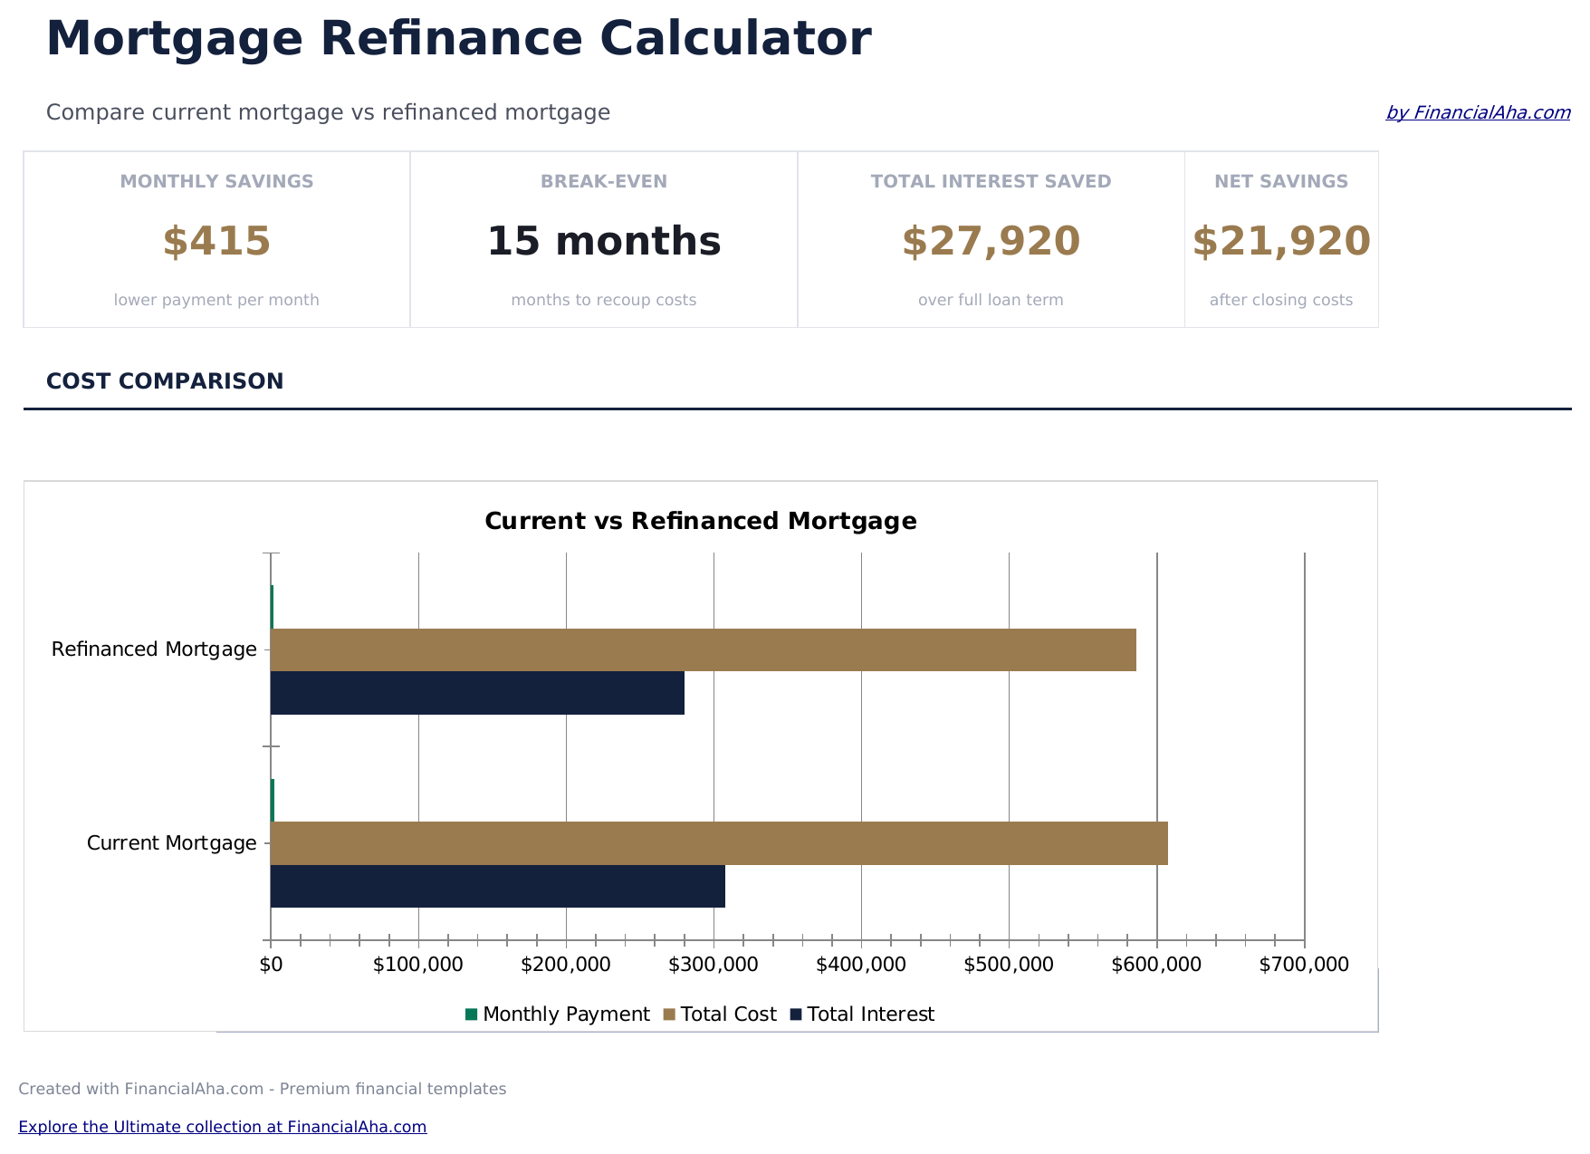Click the 'COST COMPARISON' section heading
This screenshot has width=1590, height=1154.
point(165,381)
